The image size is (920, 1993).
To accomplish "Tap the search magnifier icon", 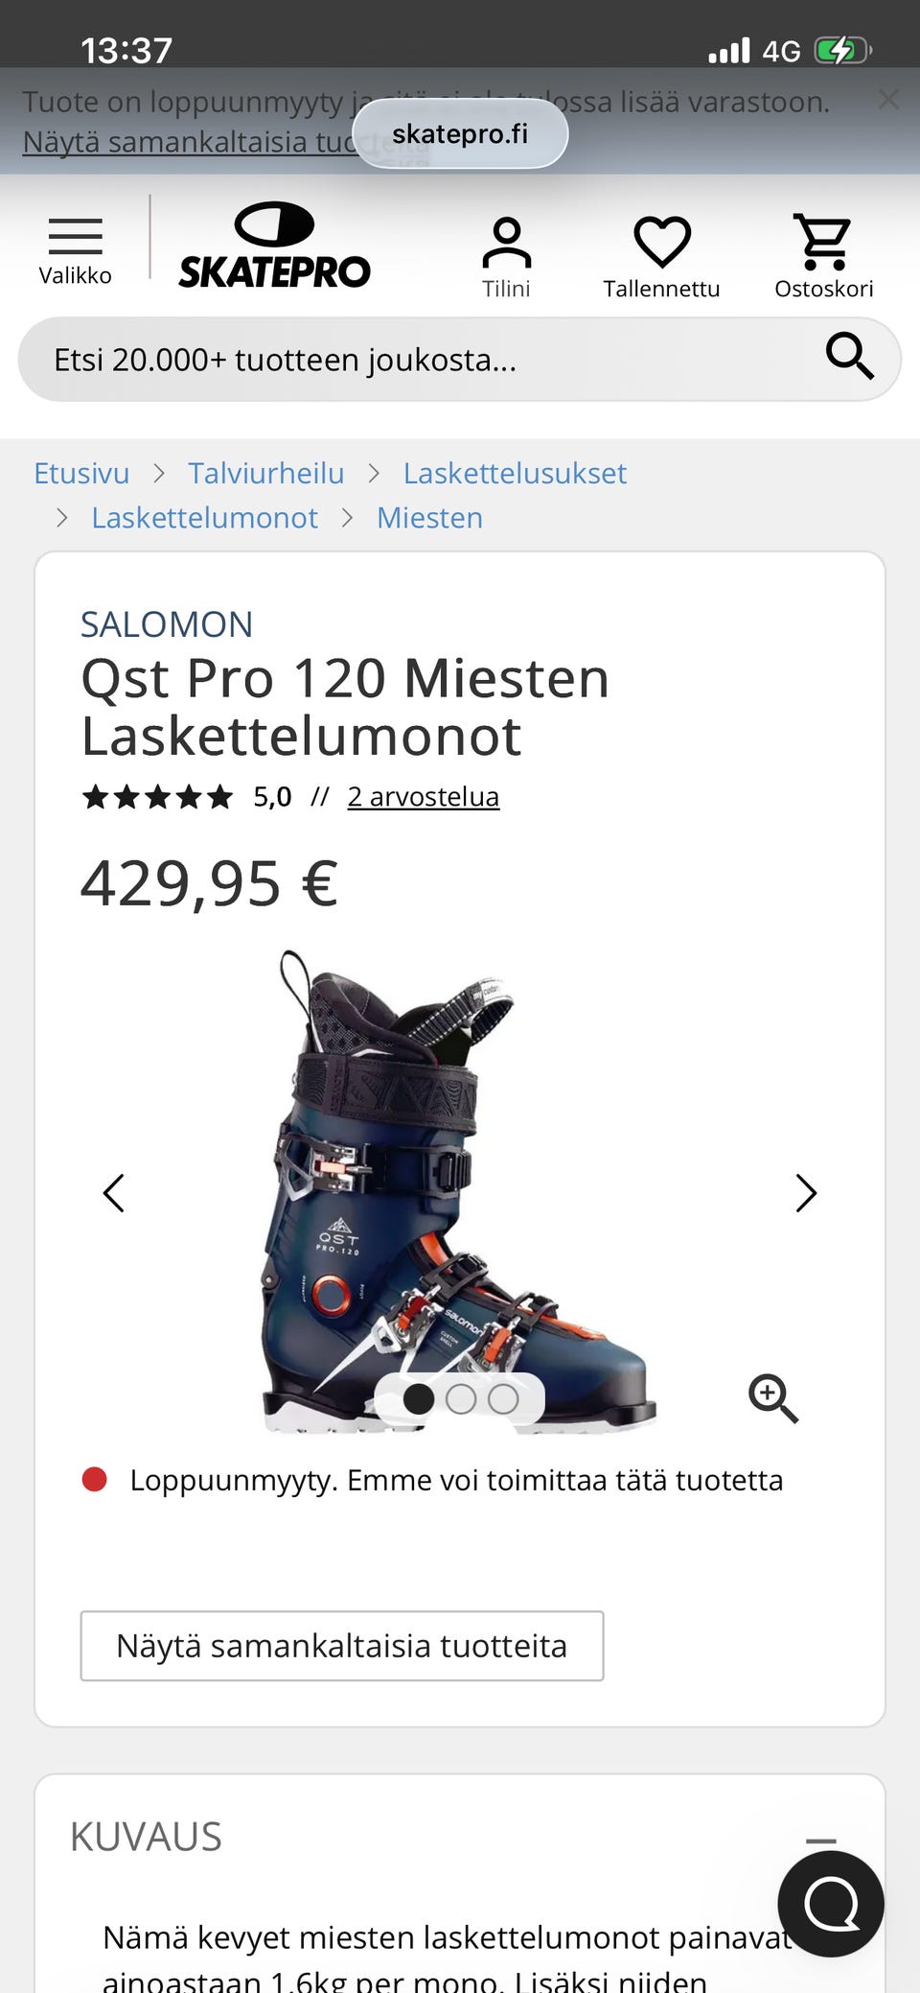I will pyautogui.click(x=850, y=358).
